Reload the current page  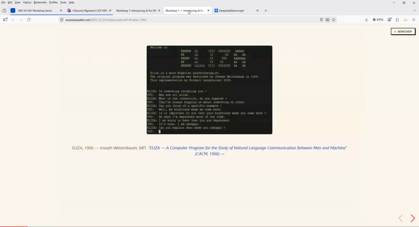pyautogui.click(x=29, y=20)
